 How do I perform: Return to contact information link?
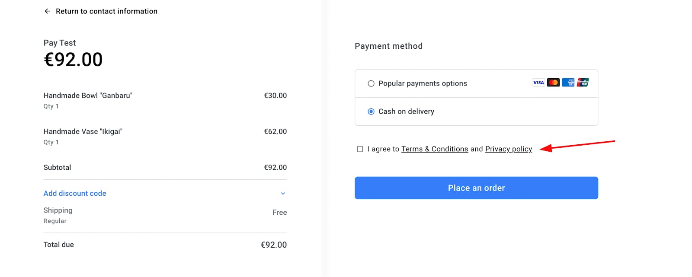point(106,11)
